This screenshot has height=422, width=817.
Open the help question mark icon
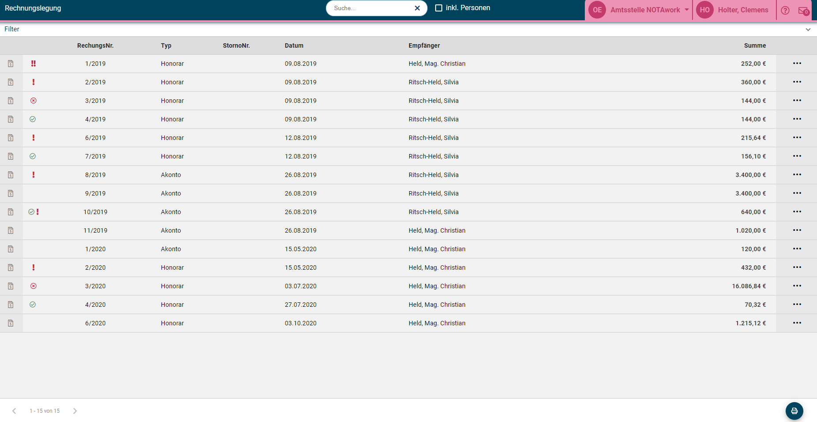785,11
